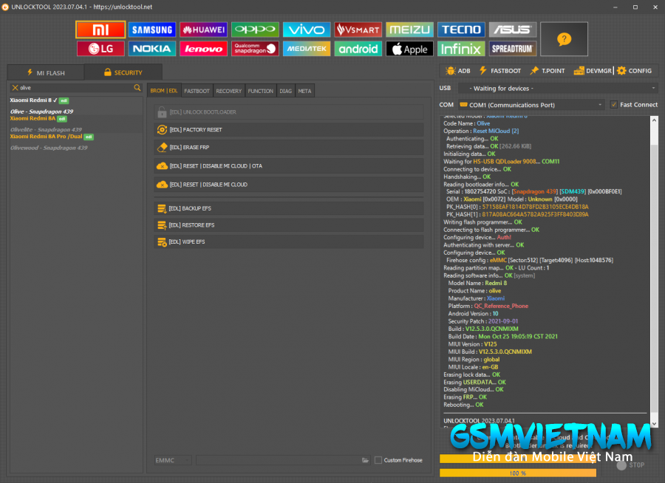Click log scrollbar down arrow
The image size is (665, 483).
click(654, 424)
